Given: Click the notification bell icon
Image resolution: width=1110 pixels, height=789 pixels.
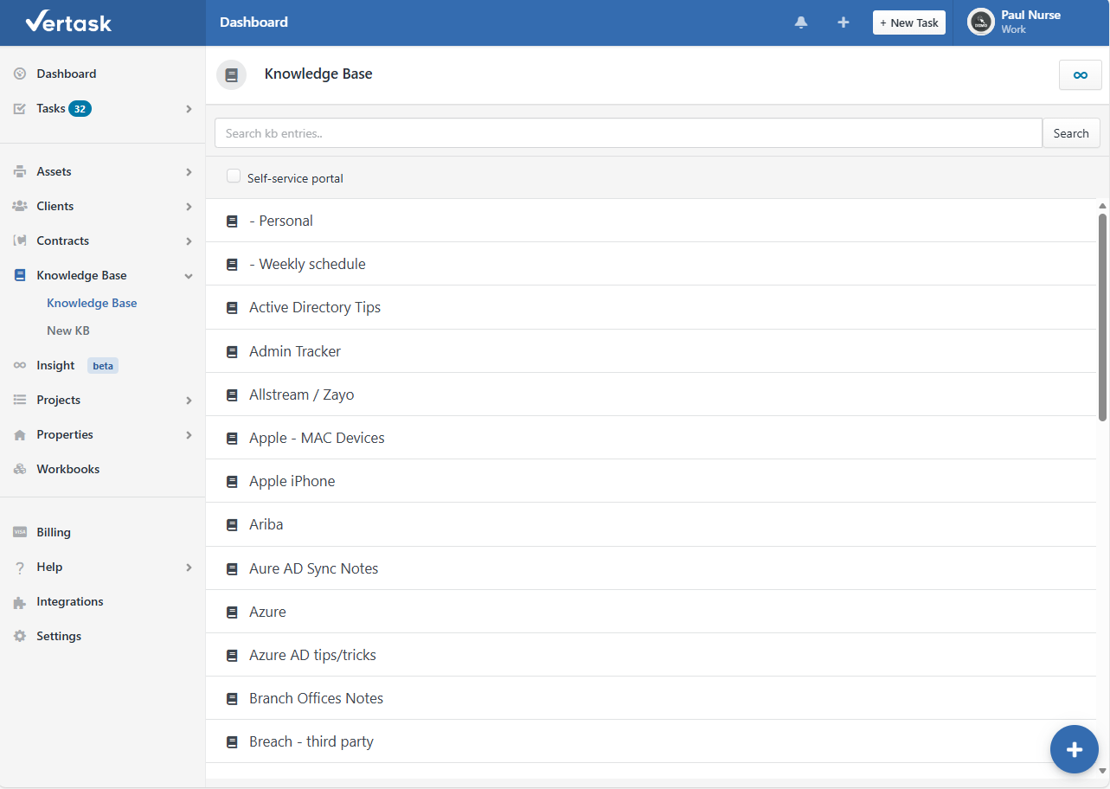Looking at the screenshot, I should click(800, 22).
